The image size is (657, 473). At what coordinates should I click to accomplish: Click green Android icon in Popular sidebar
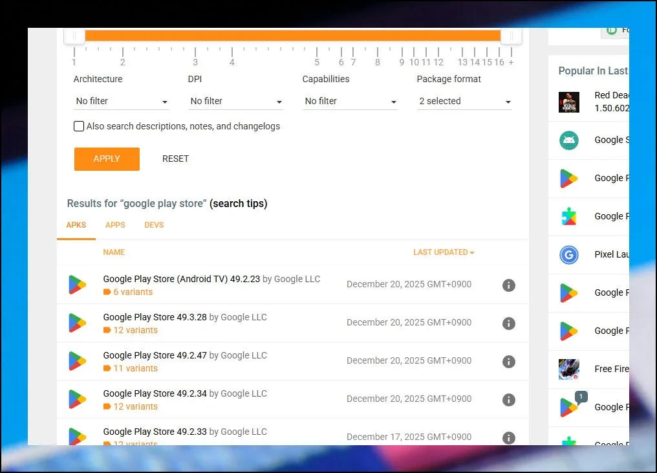[569, 140]
